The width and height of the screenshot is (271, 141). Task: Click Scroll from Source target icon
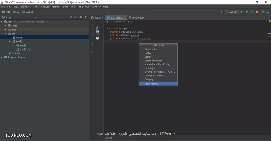71,17
